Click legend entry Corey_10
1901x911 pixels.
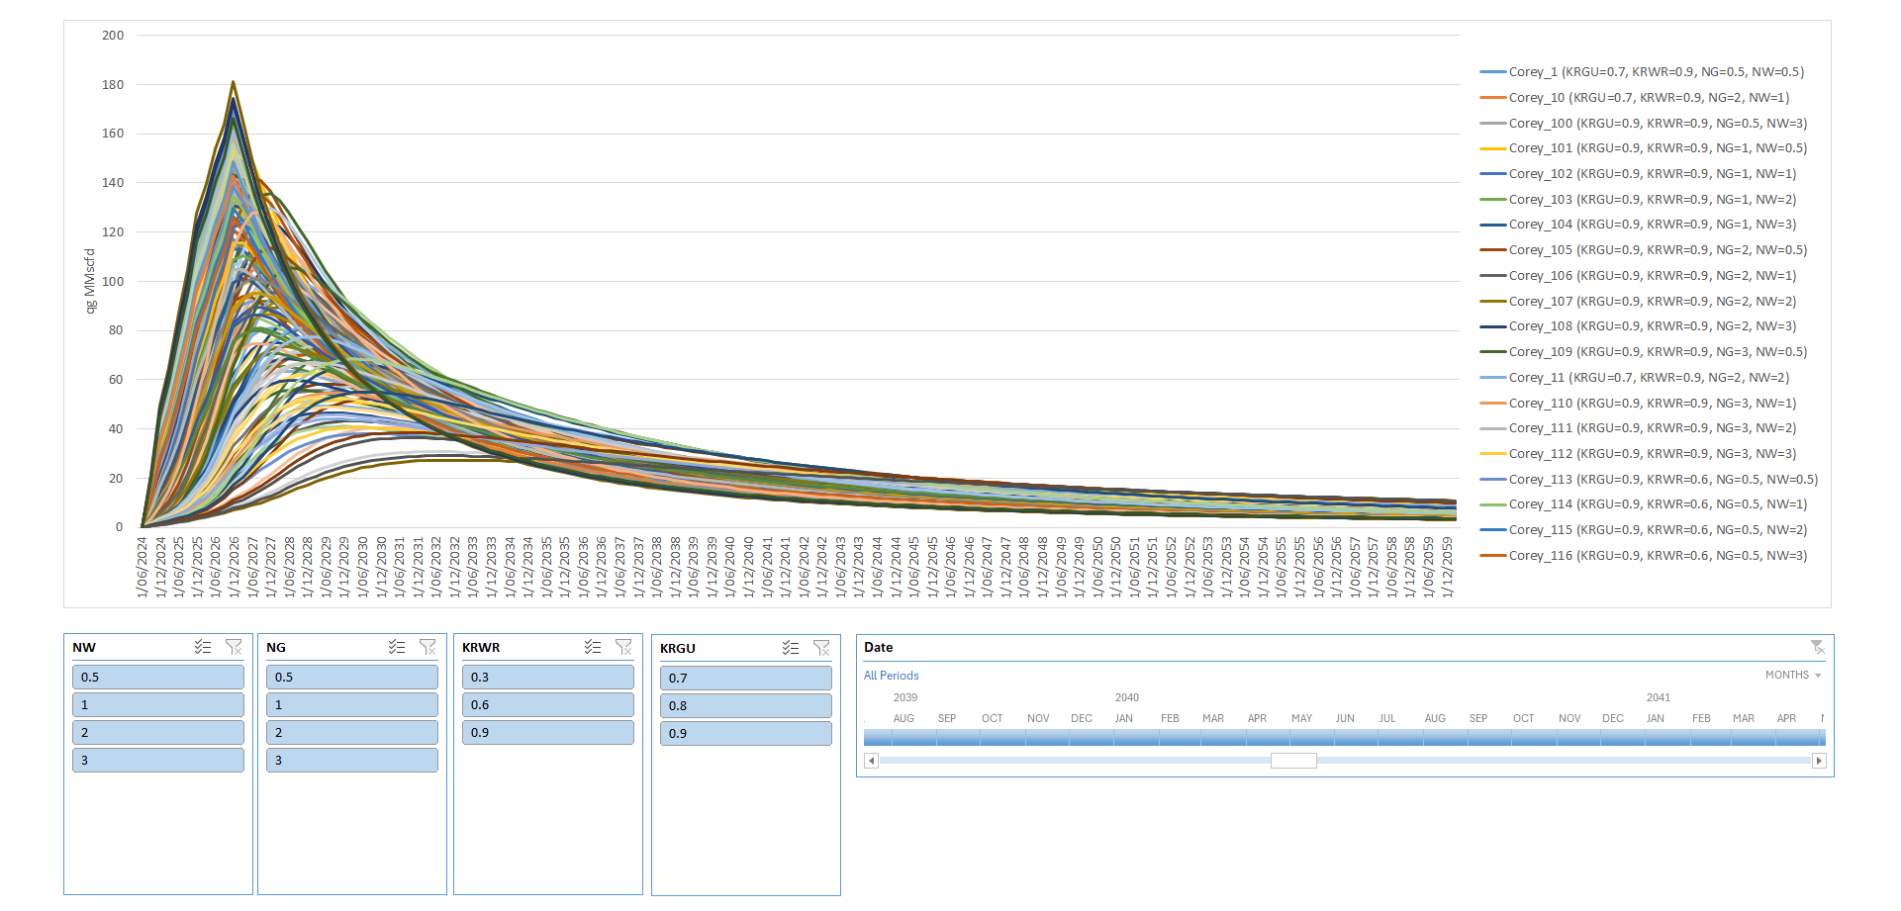coord(1635,98)
